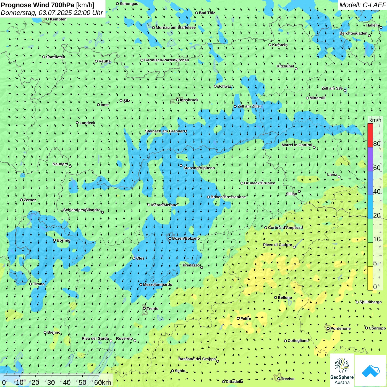The width and height of the screenshot is (387, 387).
Task: Click the 'Predazzo' label
Action: tap(191, 265)
